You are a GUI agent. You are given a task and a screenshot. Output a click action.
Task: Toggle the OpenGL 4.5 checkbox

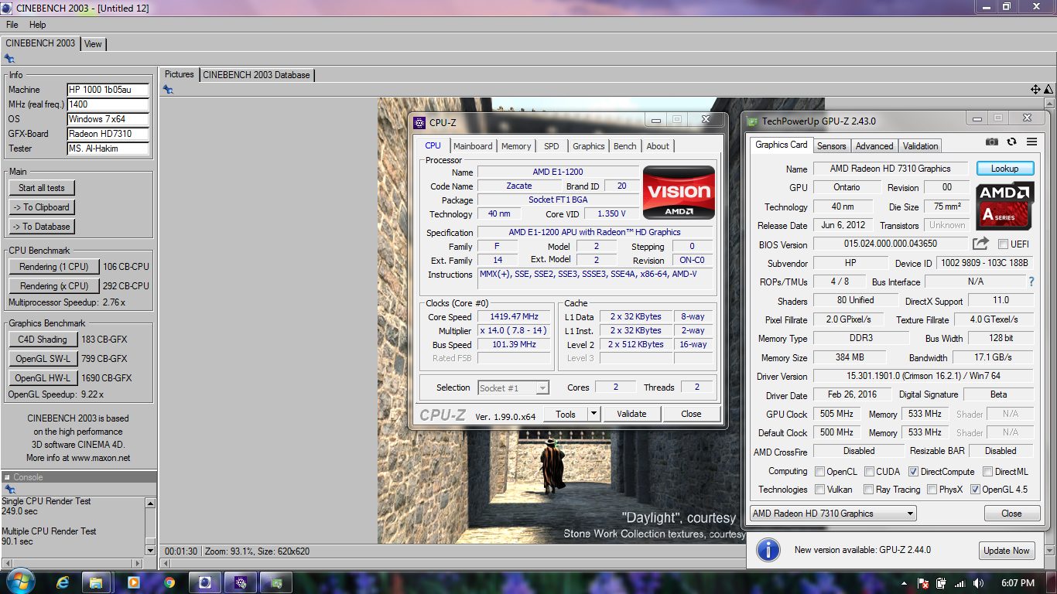975,490
